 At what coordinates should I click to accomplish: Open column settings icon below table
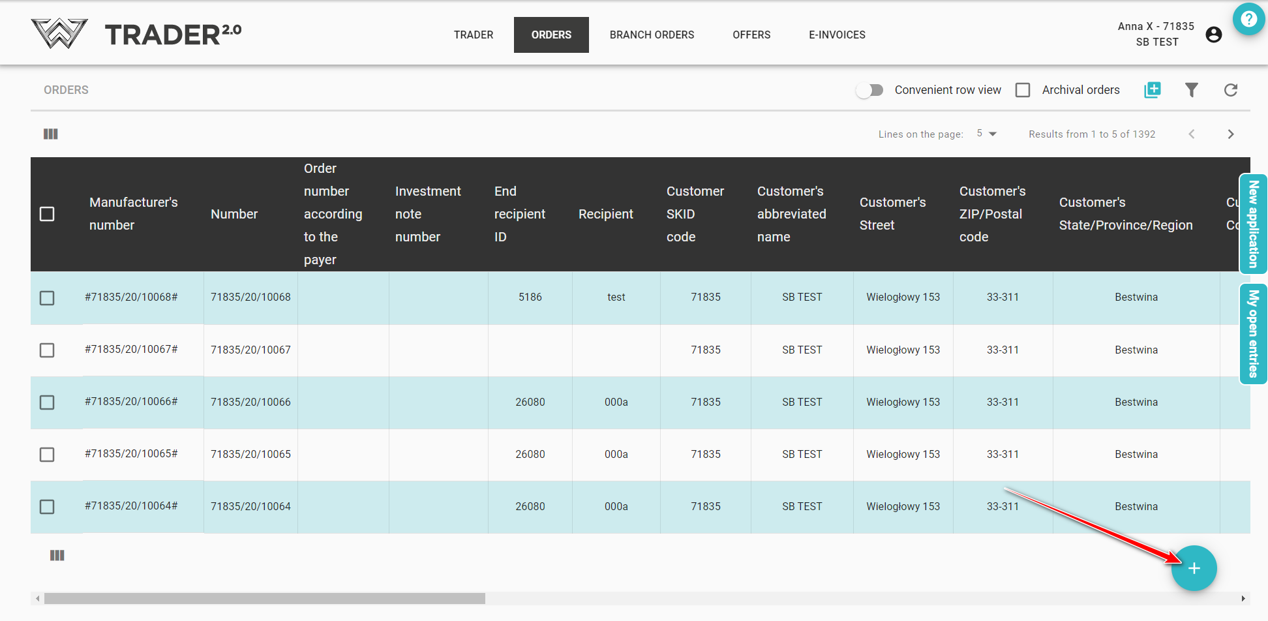[x=57, y=555]
